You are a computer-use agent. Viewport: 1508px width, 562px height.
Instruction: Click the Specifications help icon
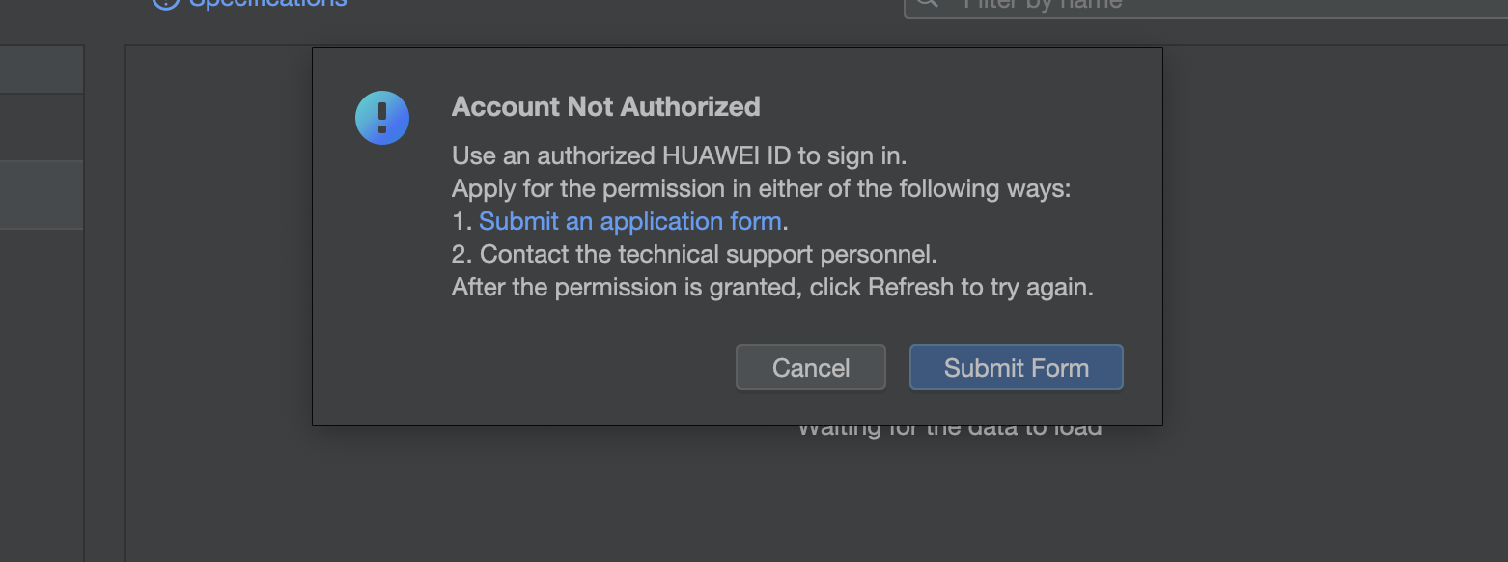coord(165,3)
